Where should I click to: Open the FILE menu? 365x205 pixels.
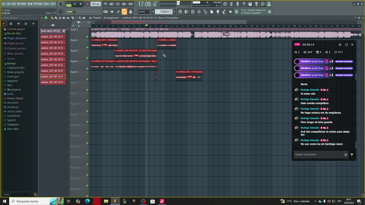click(x=3, y=4)
